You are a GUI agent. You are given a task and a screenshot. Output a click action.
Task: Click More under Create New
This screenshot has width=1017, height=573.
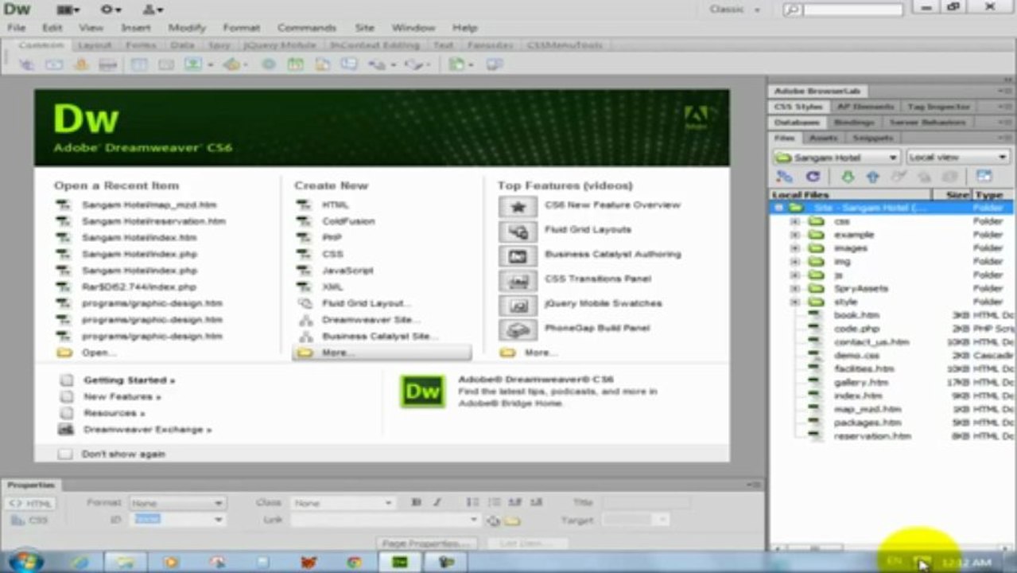[x=382, y=353]
